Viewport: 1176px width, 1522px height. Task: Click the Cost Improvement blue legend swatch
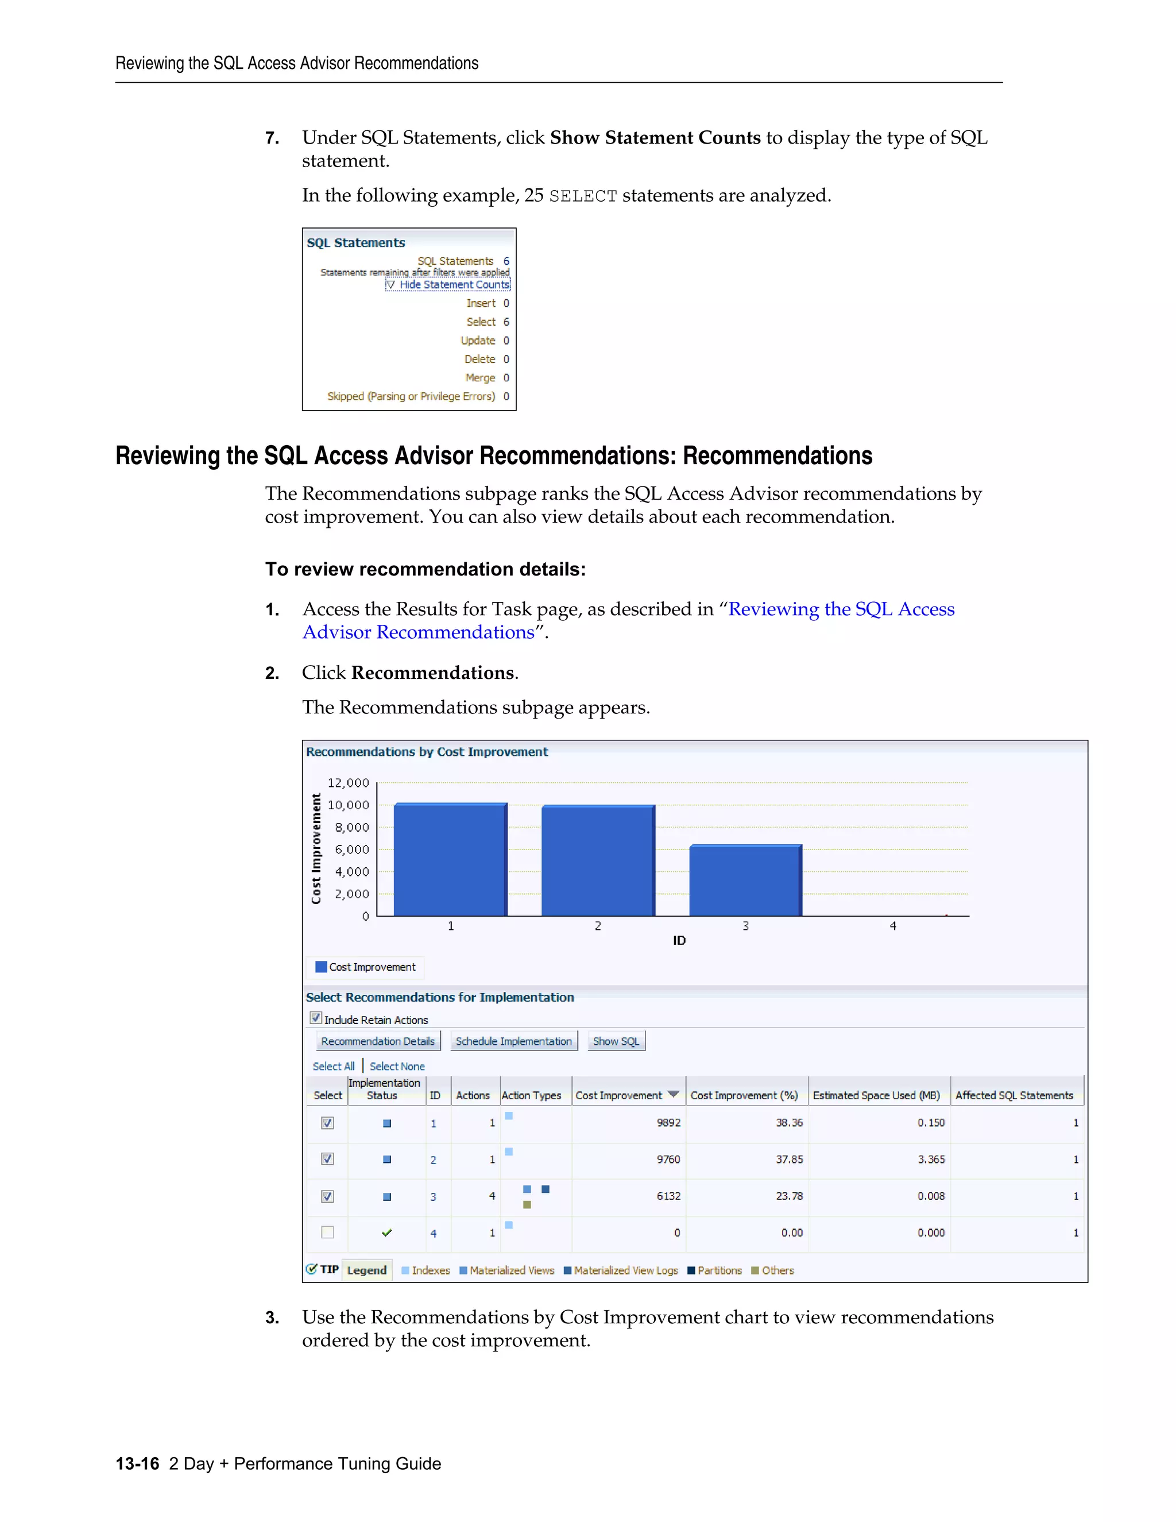point(321,967)
